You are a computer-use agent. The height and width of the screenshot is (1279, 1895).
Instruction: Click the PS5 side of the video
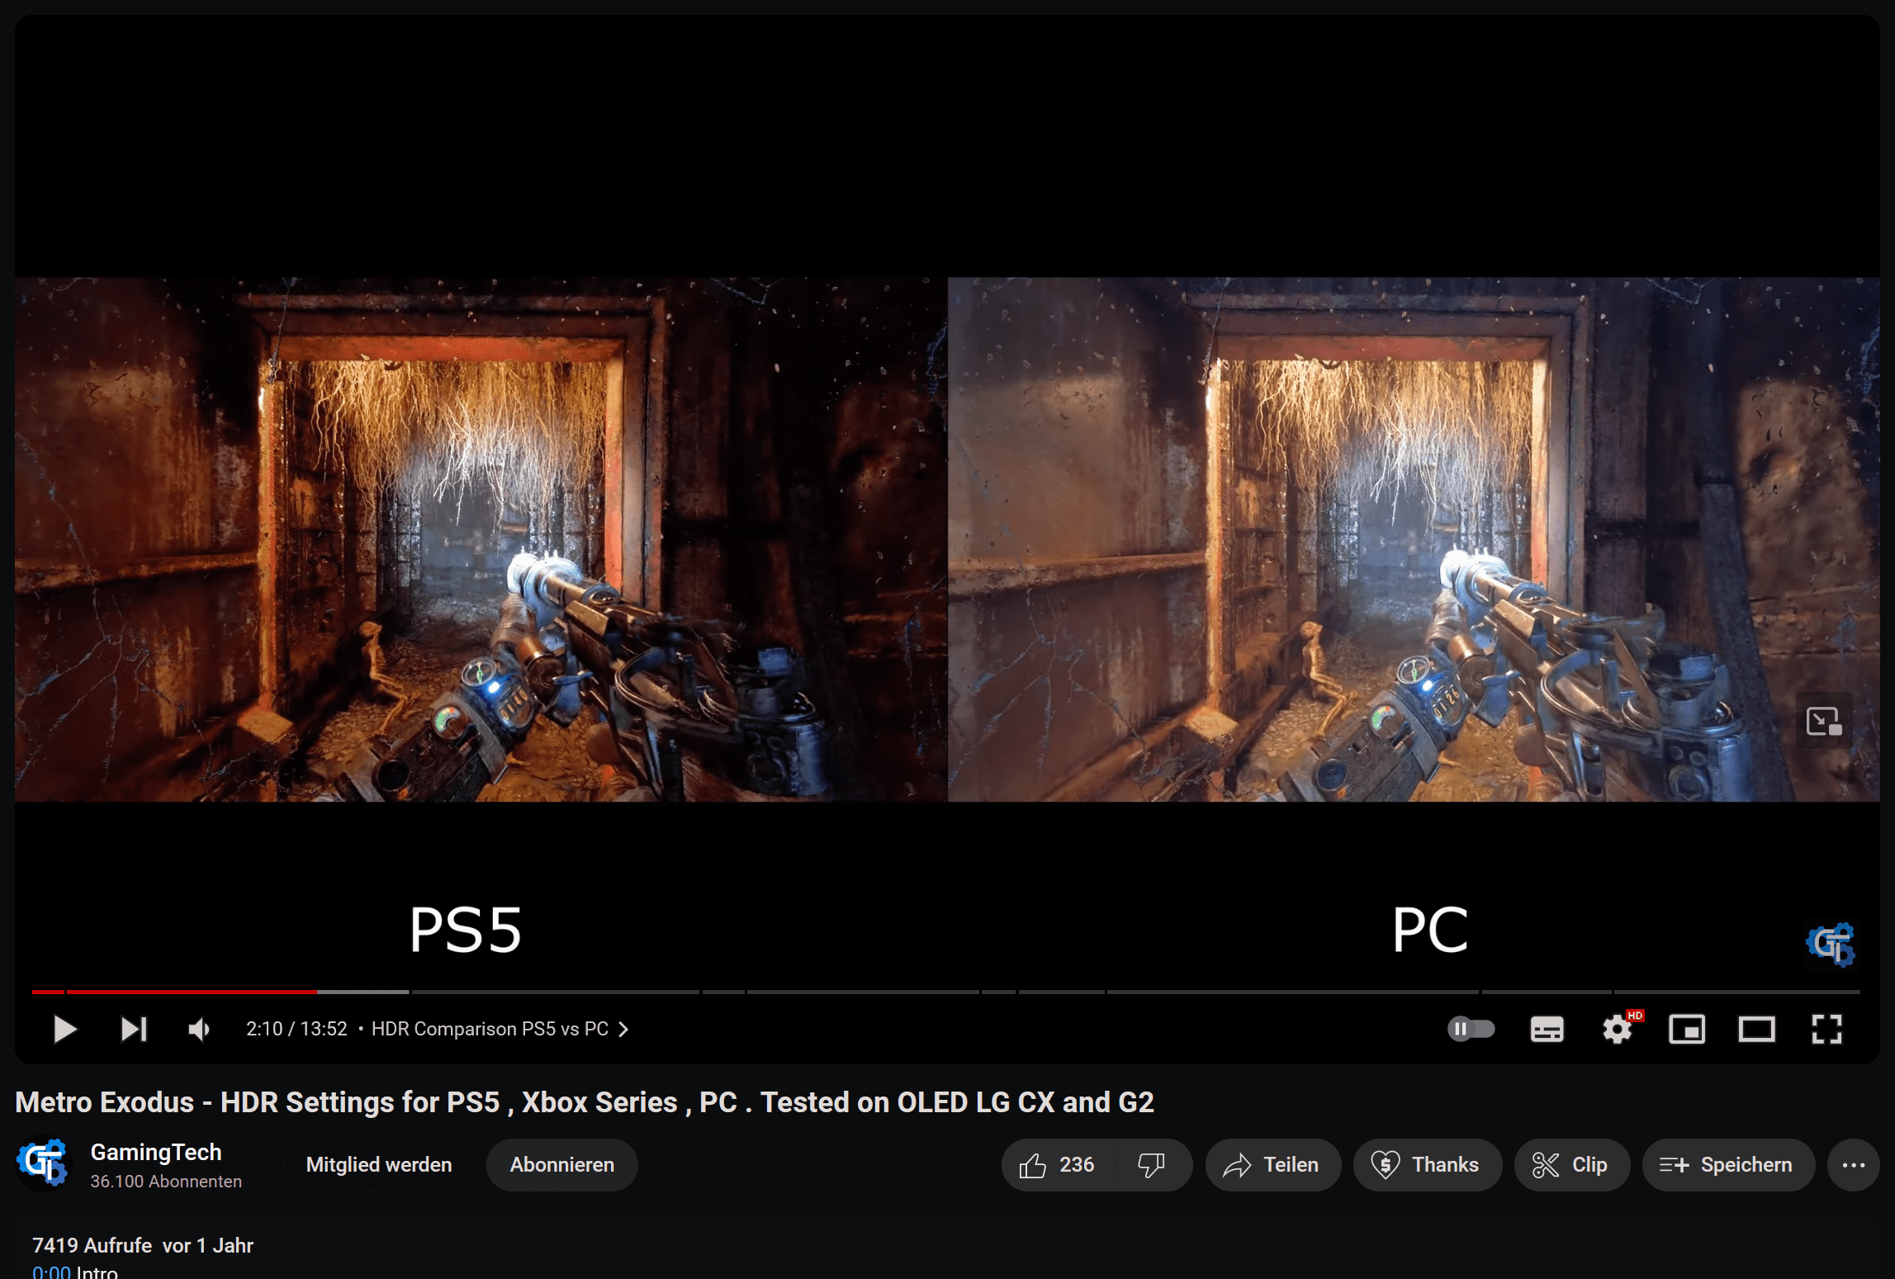coord(481,539)
